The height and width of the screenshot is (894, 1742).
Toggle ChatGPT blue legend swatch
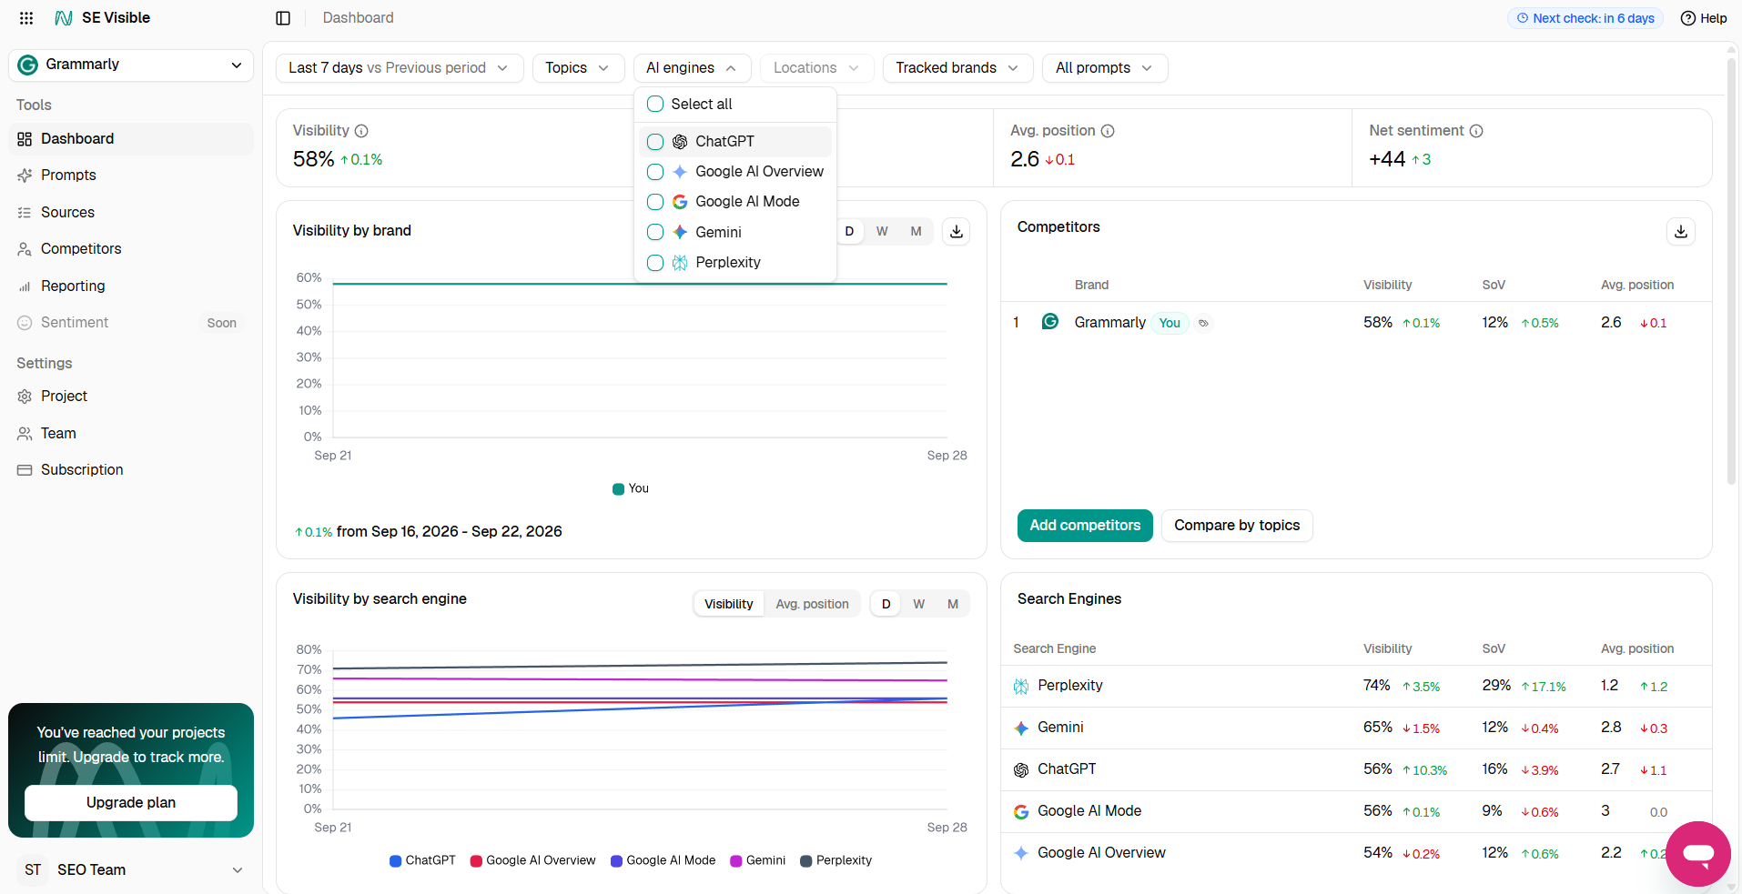pyautogui.click(x=395, y=861)
